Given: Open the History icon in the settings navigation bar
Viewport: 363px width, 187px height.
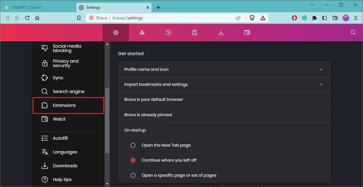Looking at the screenshot, I should pos(168,32).
